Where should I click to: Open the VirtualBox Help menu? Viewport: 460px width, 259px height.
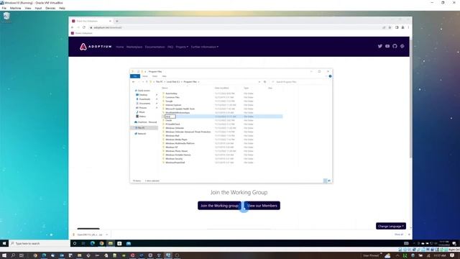coord(62,8)
